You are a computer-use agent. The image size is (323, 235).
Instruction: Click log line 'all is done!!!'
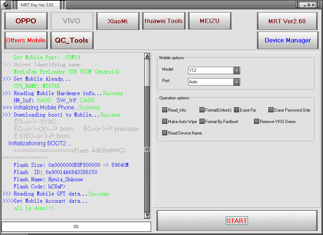point(34,208)
